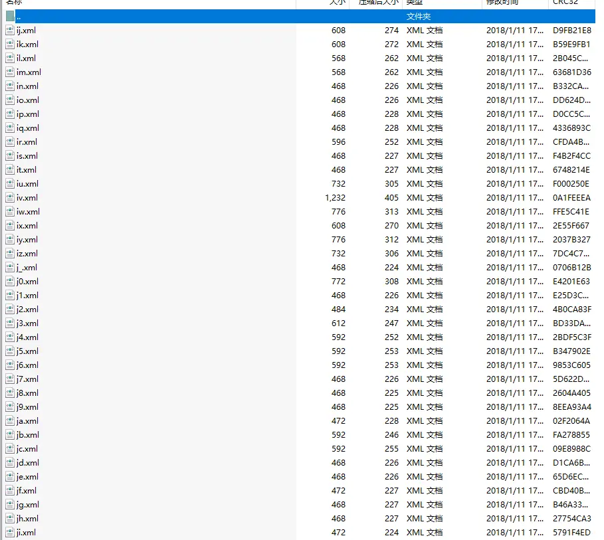This screenshot has width=604, height=540.
Task: Click CRC32 value B59E9FB1
Action: pos(571,45)
